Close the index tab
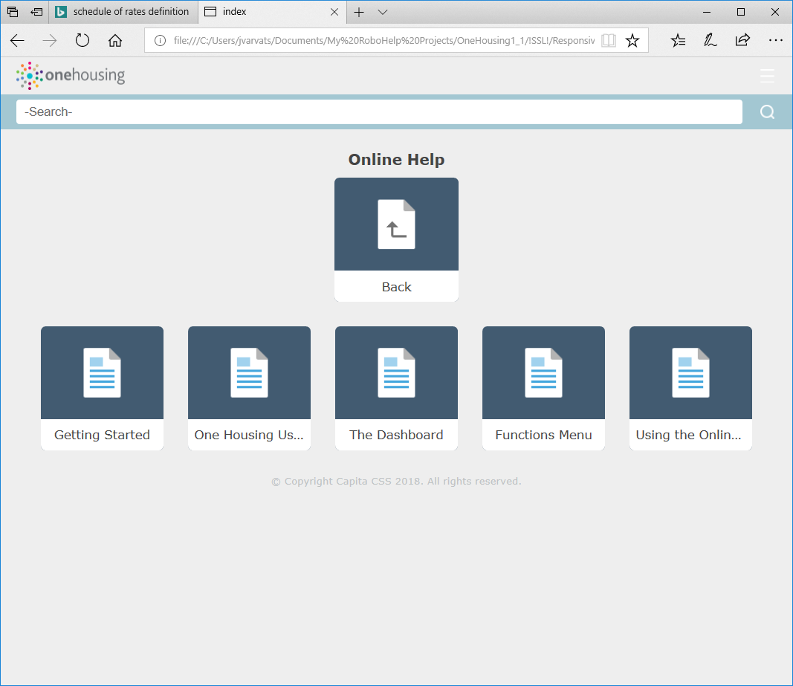793x686 pixels. point(334,12)
